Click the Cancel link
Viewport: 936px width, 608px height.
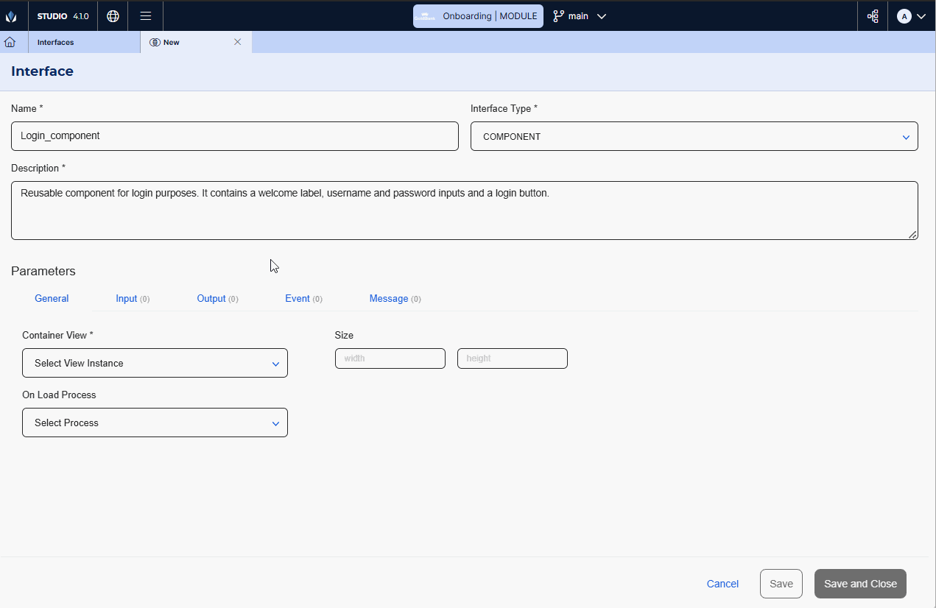pyautogui.click(x=722, y=584)
